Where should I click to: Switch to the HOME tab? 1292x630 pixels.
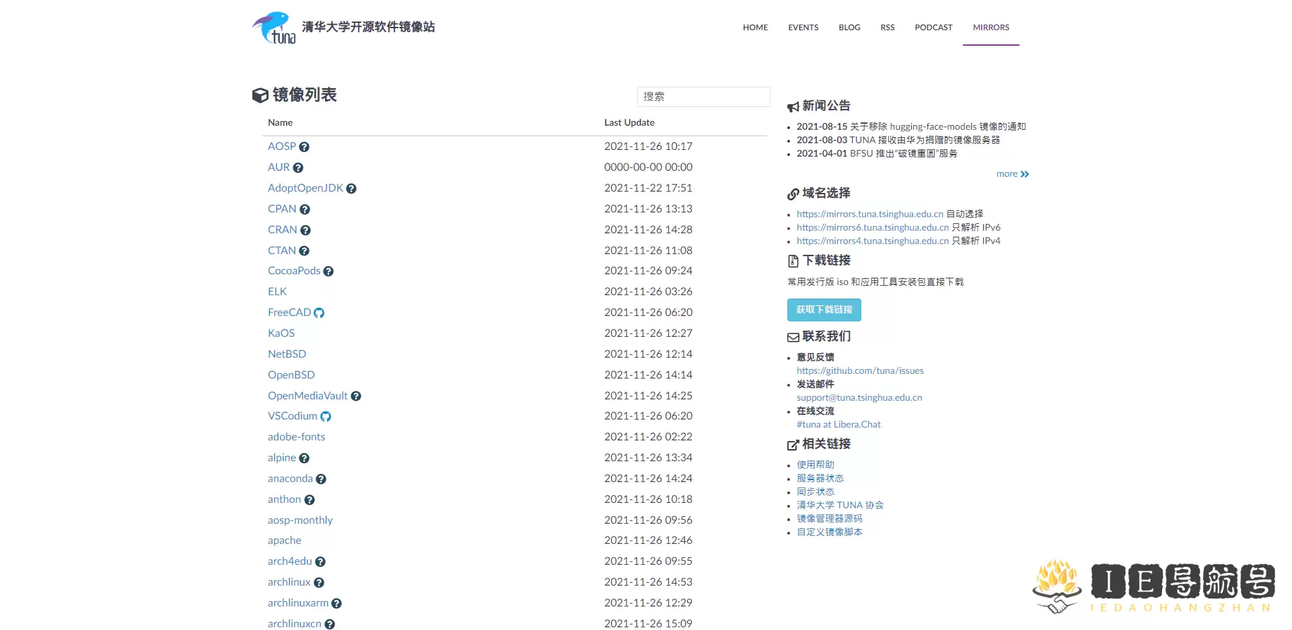coord(755,28)
